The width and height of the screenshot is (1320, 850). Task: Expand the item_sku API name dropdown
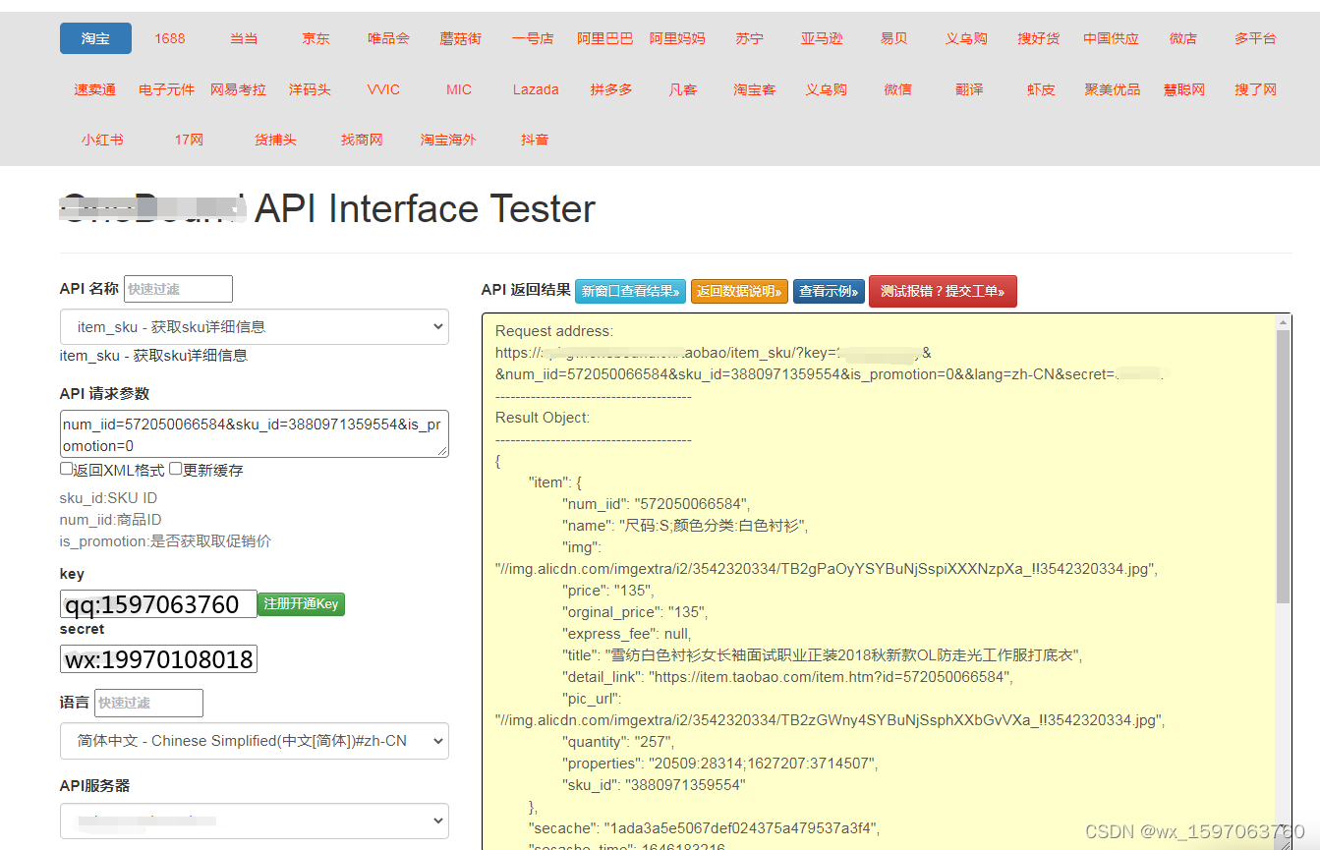pyautogui.click(x=255, y=326)
